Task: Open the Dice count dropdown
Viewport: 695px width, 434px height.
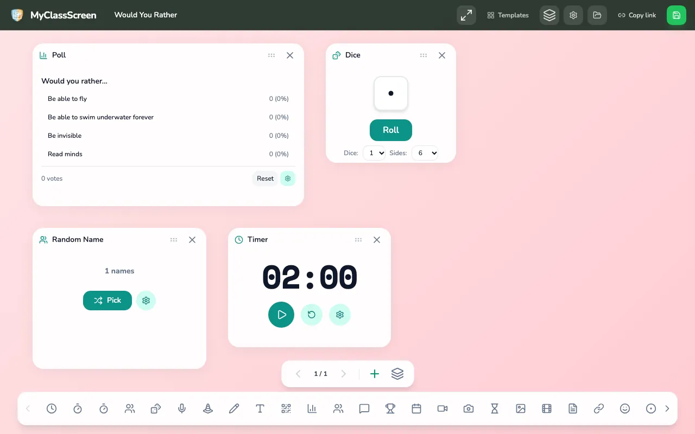Action: pos(374,153)
